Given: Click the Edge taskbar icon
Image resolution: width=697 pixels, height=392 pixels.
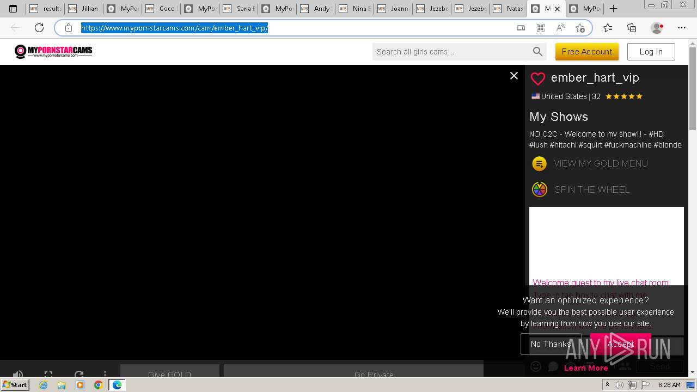Looking at the screenshot, I should click(117, 385).
